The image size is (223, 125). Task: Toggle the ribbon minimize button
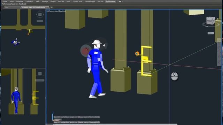click(x=121, y=1)
